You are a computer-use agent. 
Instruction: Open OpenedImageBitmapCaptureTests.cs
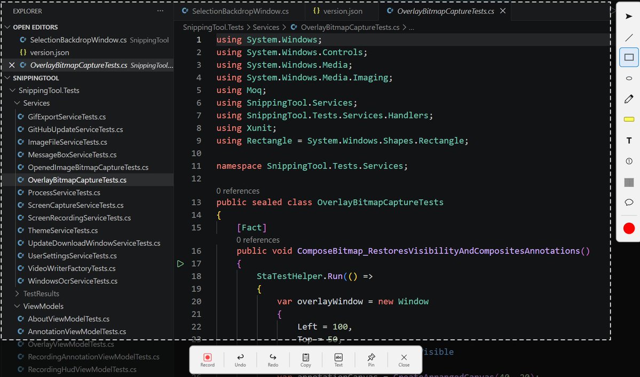point(88,167)
